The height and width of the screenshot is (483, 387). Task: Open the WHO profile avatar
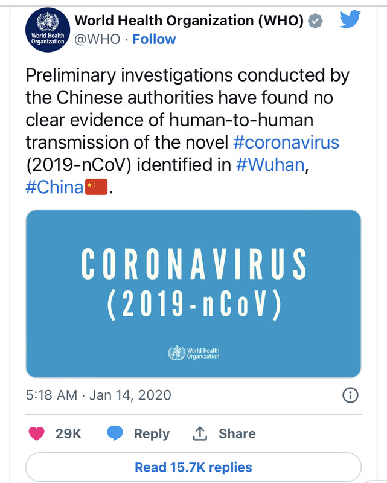click(x=48, y=30)
